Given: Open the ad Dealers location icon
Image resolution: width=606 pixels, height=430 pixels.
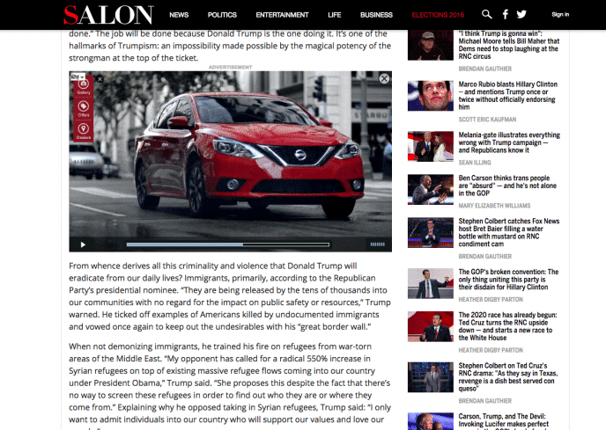Looking at the screenshot, I should tap(84, 131).
